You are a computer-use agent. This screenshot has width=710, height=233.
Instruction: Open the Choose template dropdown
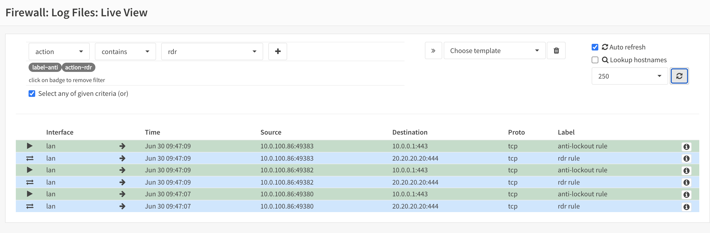tap(494, 50)
